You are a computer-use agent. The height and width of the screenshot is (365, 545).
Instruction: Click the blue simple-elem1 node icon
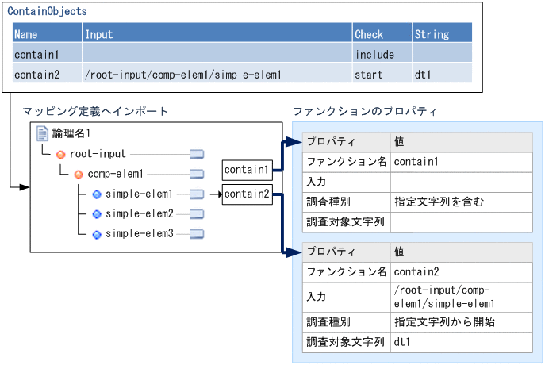coord(96,194)
